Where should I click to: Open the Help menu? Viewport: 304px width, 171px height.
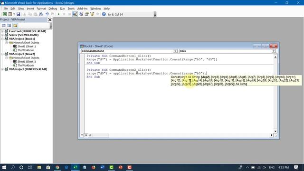[x=106, y=9]
